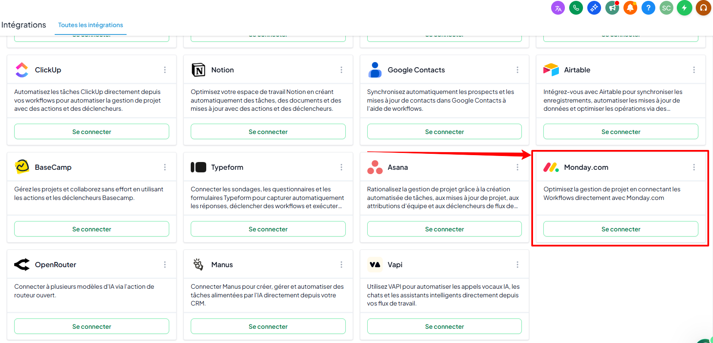Click the Asana logo
The width and height of the screenshot is (713, 343).
click(x=375, y=167)
